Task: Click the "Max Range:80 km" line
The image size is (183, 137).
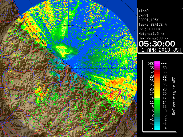Action: (153, 38)
